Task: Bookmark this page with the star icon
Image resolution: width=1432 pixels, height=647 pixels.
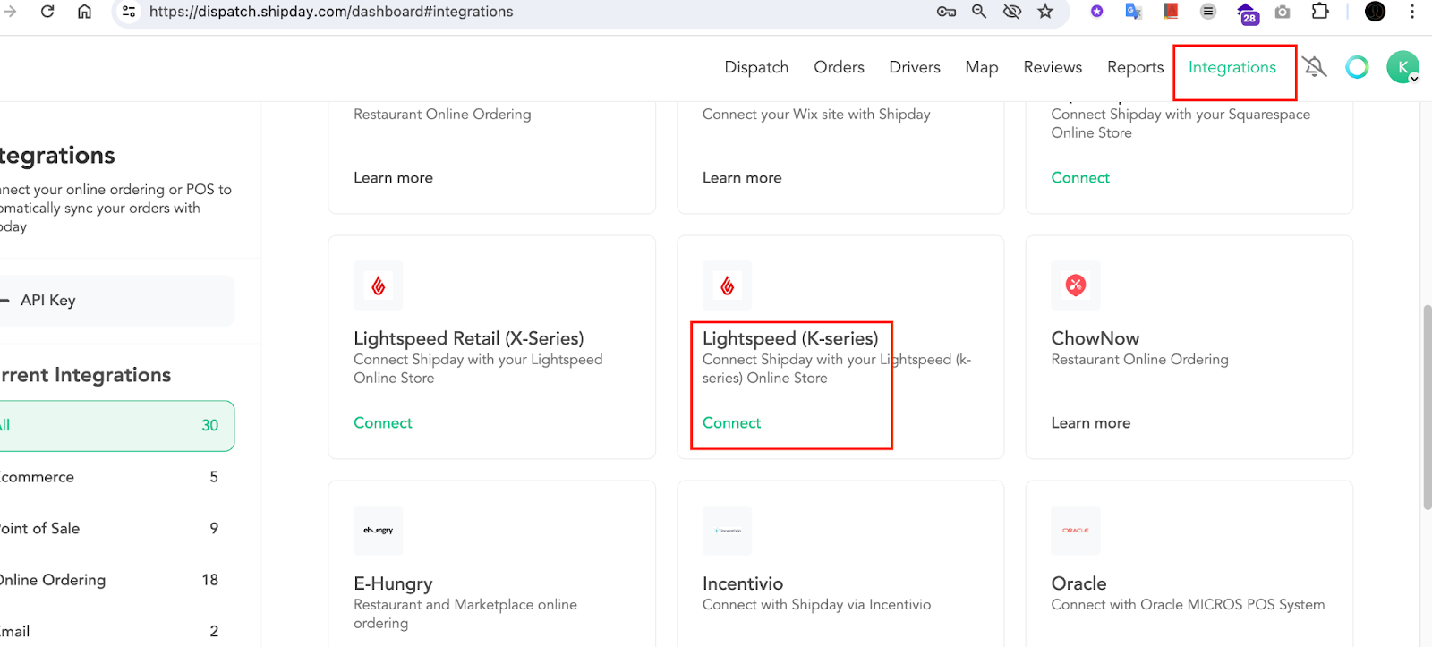Action: pos(1044,12)
